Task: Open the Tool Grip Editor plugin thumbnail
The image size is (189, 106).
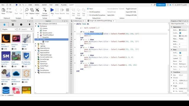Action: click(x=26, y=39)
